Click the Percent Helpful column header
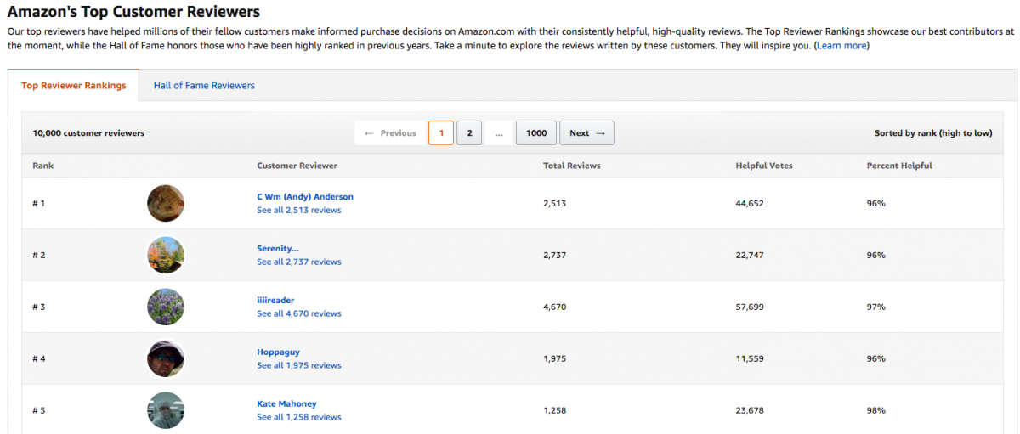The height and width of the screenshot is (434, 1020). click(x=899, y=166)
